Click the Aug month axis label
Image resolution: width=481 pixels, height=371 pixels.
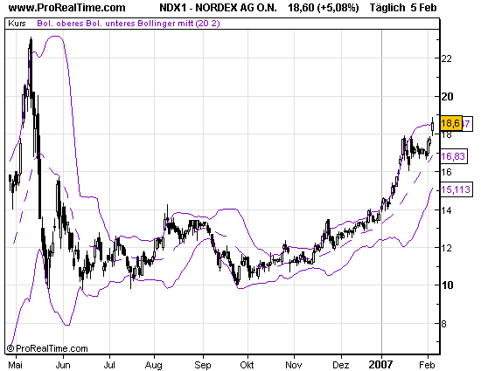[x=154, y=365]
